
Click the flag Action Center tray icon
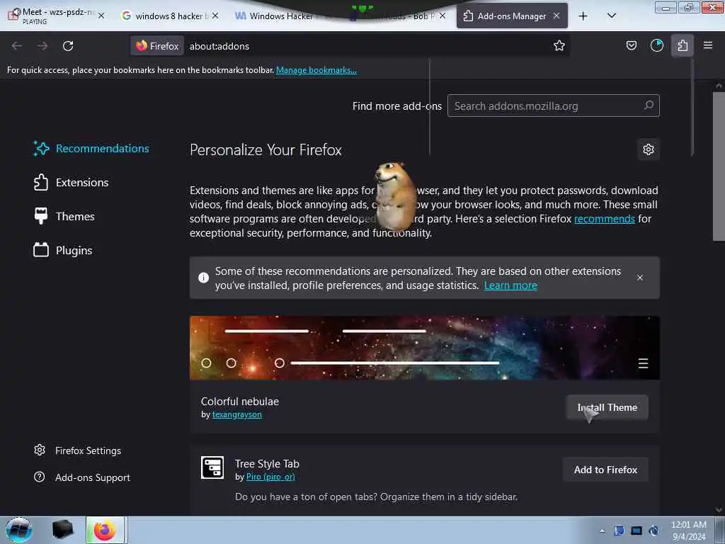tap(619, 531)
